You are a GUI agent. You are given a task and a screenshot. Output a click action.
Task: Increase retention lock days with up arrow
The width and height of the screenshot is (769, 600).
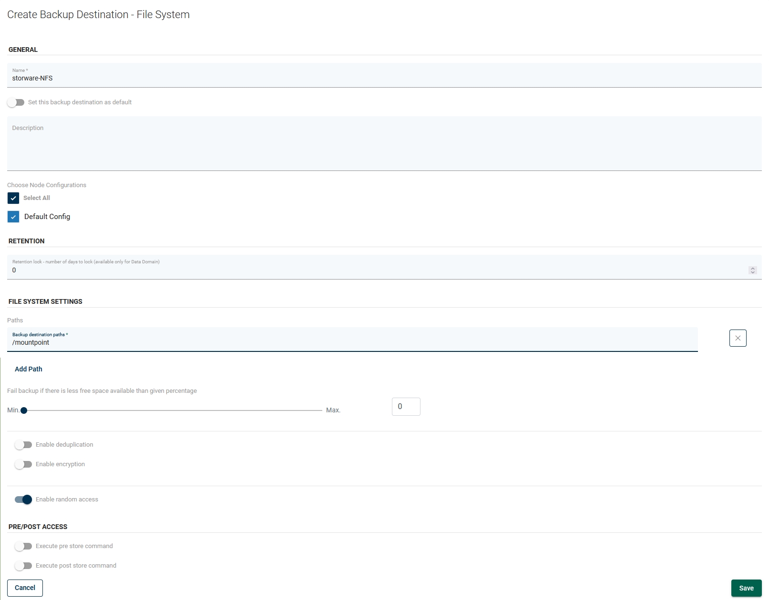753,268
